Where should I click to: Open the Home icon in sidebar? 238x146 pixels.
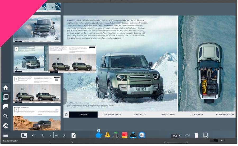click(6, 88)
